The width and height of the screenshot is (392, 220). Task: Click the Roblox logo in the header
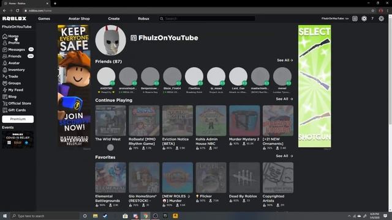(x=14, y=19)
